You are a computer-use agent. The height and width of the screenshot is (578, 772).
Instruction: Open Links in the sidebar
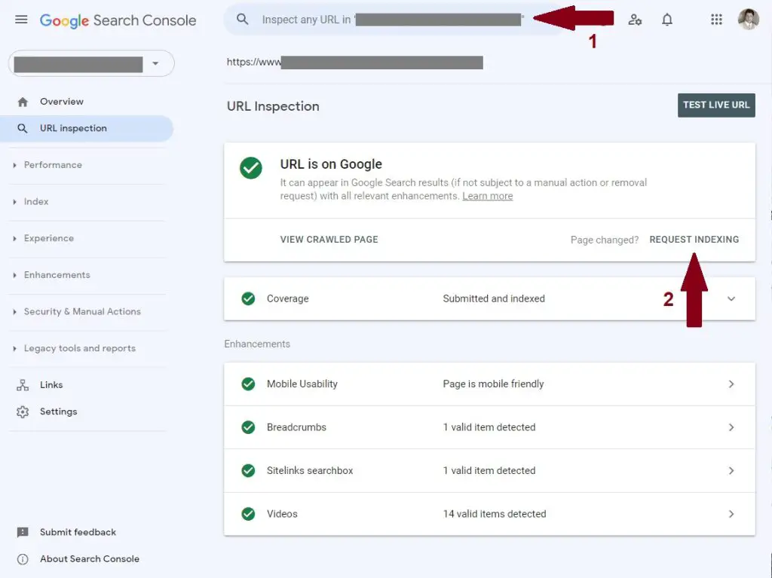click(x=51, y=384)
